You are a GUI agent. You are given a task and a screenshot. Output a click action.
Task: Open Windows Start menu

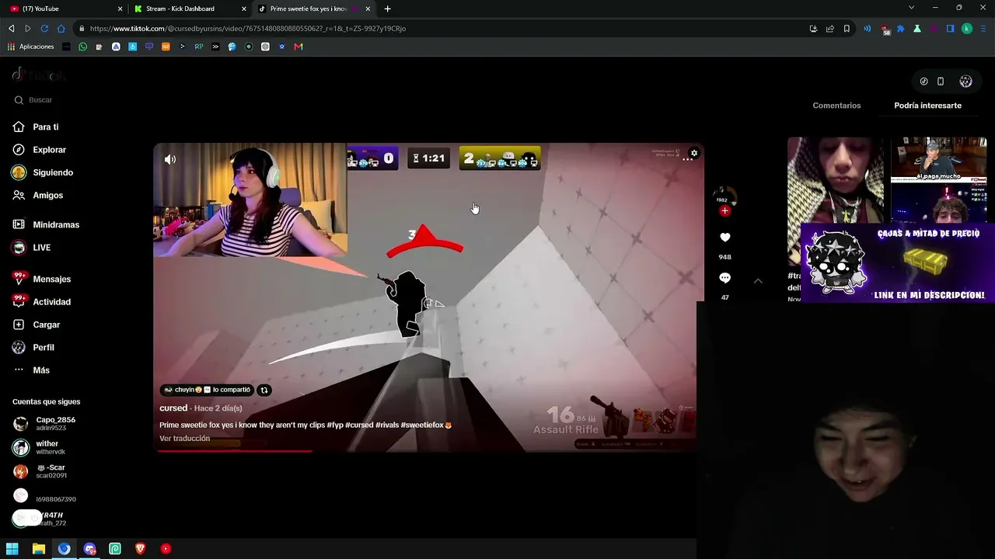coord(12,549)
